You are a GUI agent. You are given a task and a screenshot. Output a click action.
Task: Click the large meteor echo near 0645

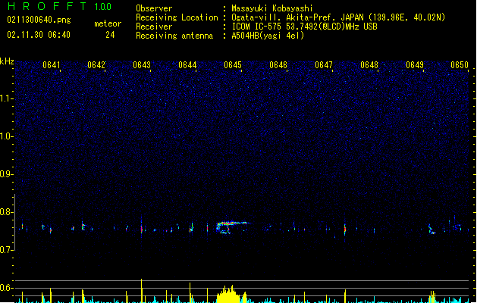click(x=232, y=227)
